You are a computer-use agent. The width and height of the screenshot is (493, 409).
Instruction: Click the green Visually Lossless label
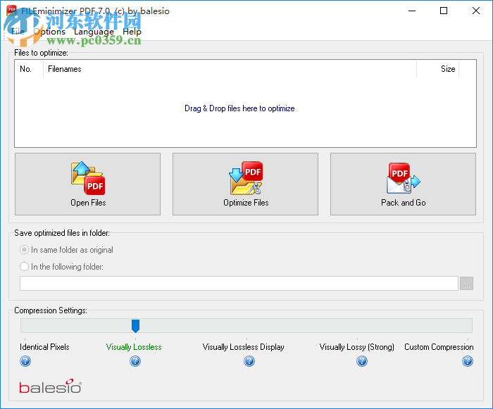click(x=134, y=347)
